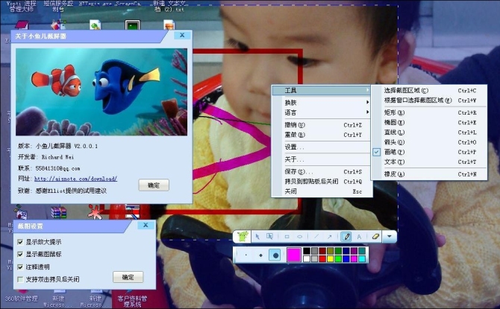Pick the bright red color swatch
Image resolution: width=500 pixels, height=309 pixels.
coord(322,258)
